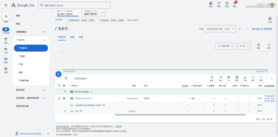Open 广告组 in sidebar
Image resolution: width=278 pixels, height=137 pixels.
point(22,56)
